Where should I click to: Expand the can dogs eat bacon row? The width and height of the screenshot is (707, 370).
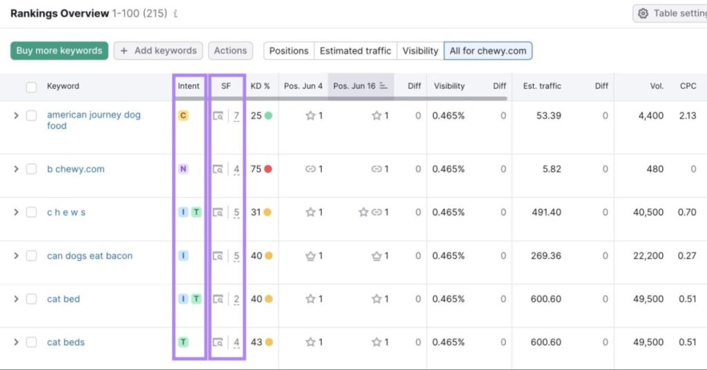[17, 255]
